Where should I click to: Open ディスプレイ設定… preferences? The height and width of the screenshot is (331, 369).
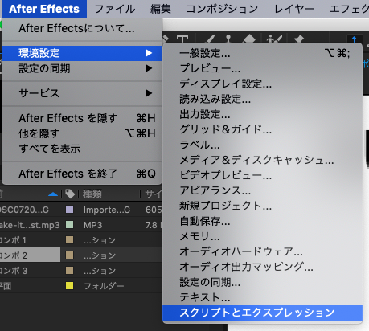tap(262, 84)
